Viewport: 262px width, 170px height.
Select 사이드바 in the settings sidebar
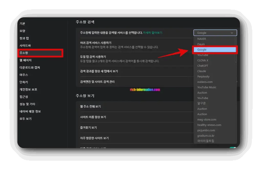25,46
